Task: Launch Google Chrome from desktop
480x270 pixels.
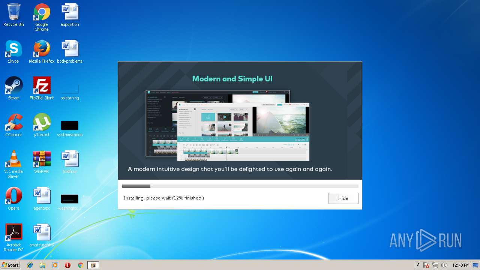Action: click(42, 17)
